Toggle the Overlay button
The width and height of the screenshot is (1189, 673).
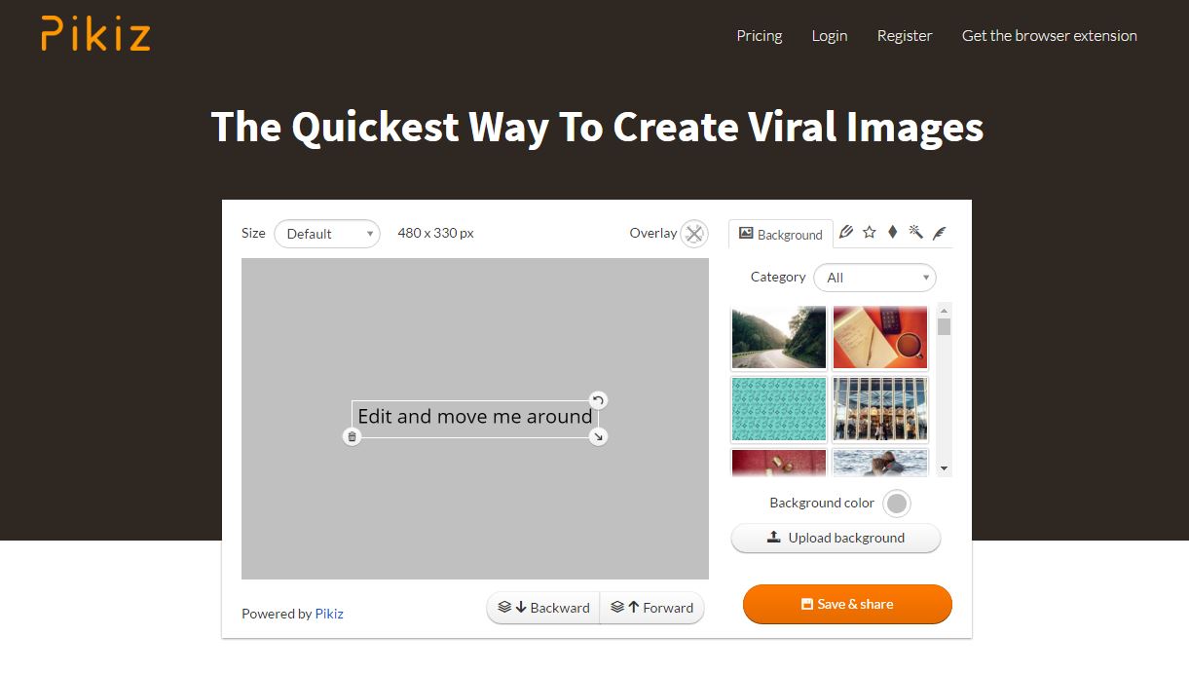693,234
